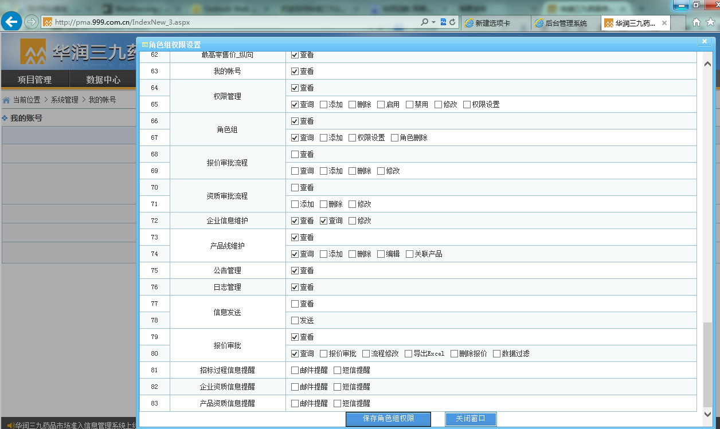Image resolution: width=720 pixels, height=429 pixels.
Task: Check 邮件提醒 for 招标过程信息提醒
Action: point(295,370)
